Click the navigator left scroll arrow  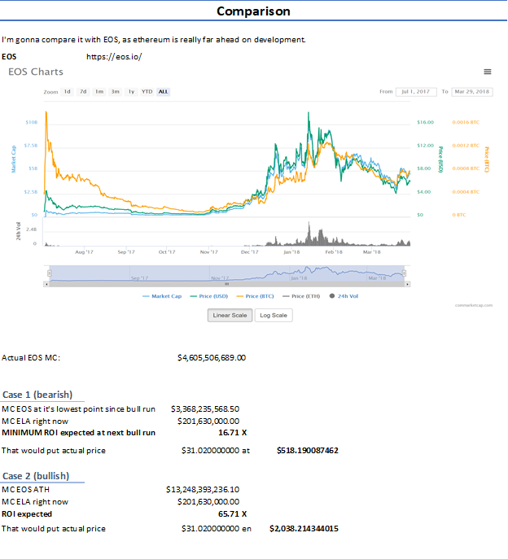[46, 284]
